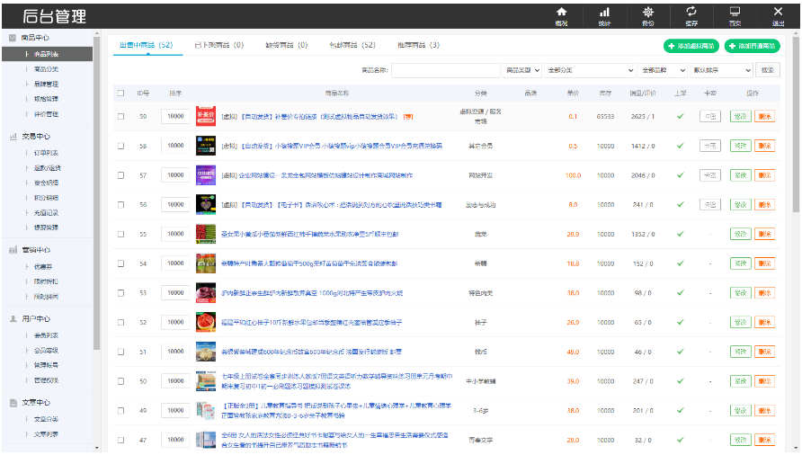This screenshot has width=802, height=455.
Task: Toggle green on-shelf checkmark for ID 55
Action: pyautogui.click(x=681, y=235)
